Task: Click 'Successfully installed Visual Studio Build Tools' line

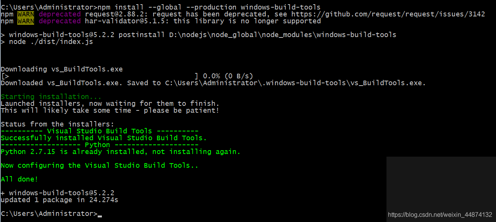Action: (104, 138)
